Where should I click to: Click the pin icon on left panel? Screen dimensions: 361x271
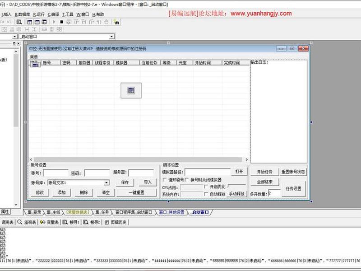coord(14,43)
